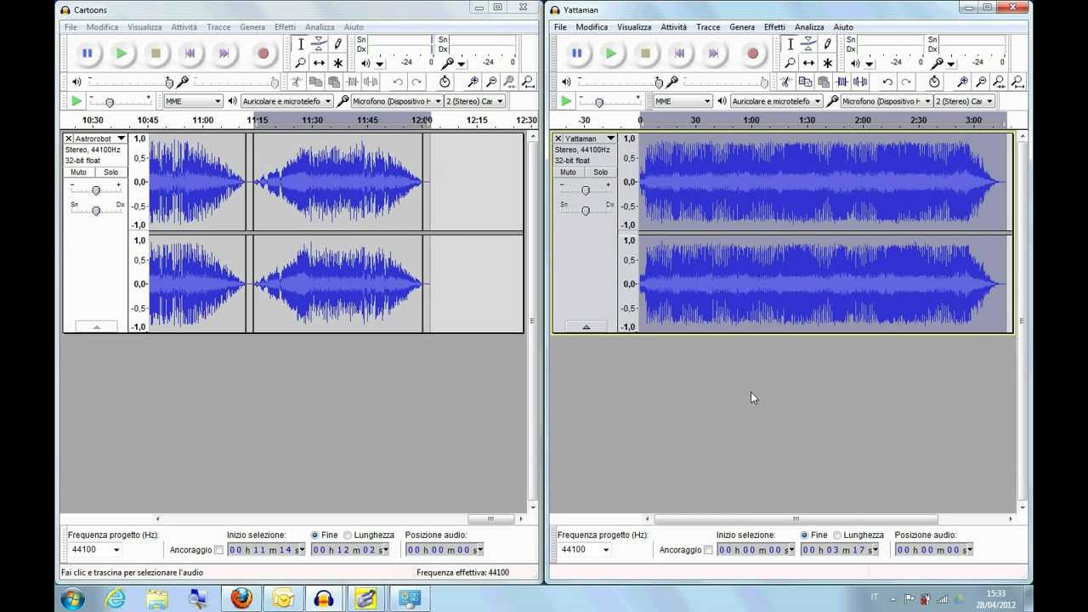Open 2 (Stereo) channels dropdown in Yattaman

(x=964, y=101)
